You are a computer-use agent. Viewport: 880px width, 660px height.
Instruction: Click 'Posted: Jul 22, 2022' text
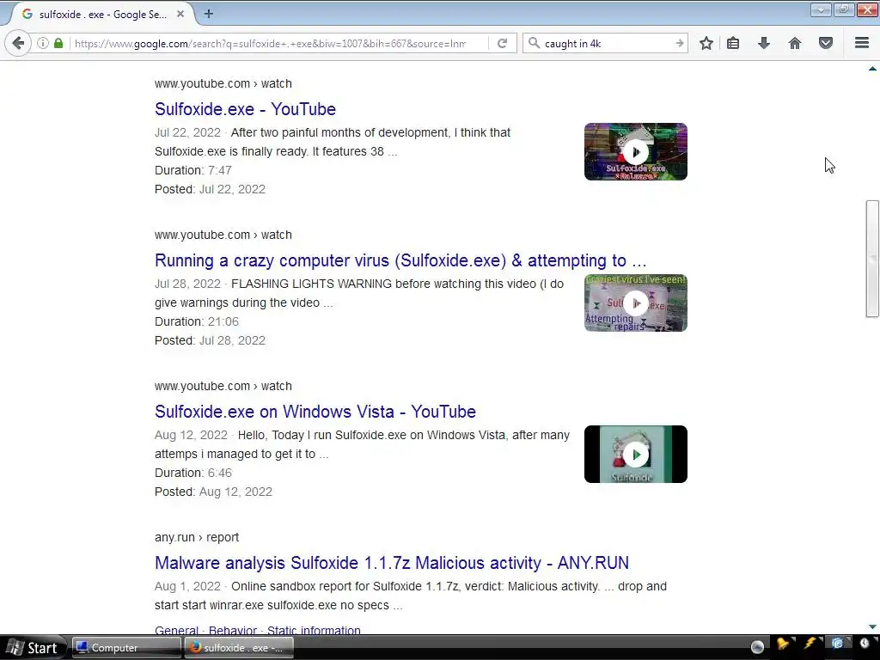point(210,189)
